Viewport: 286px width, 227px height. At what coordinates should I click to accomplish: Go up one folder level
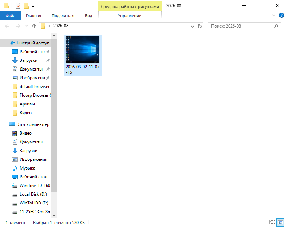(x=34, y=26)
